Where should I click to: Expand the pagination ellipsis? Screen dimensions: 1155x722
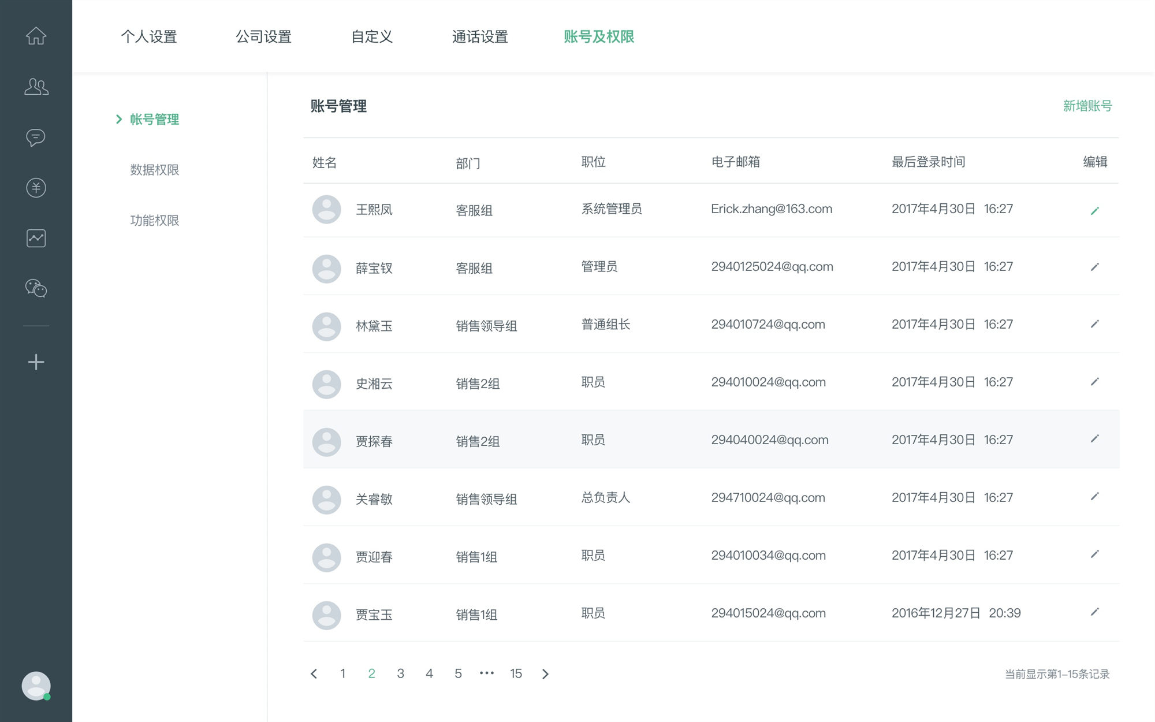click(487, 673)
